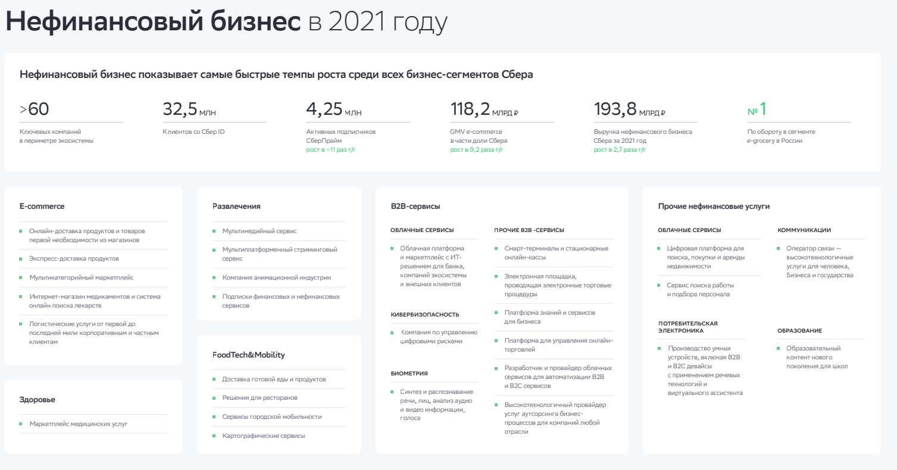Select "Платформа для управления онлайн-торговлей" item
This screenshot has width=897, height=470.
(558, 345)
